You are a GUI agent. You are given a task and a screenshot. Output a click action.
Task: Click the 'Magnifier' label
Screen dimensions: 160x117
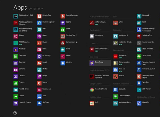pyautogui.click(x=146, y=102)
